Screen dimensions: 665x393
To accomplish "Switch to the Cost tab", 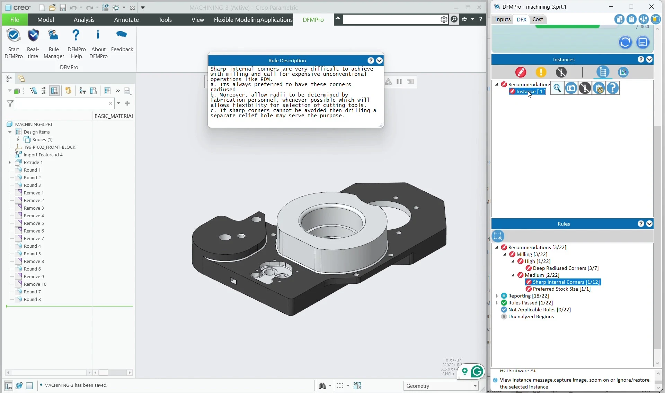I will [538, 19].
